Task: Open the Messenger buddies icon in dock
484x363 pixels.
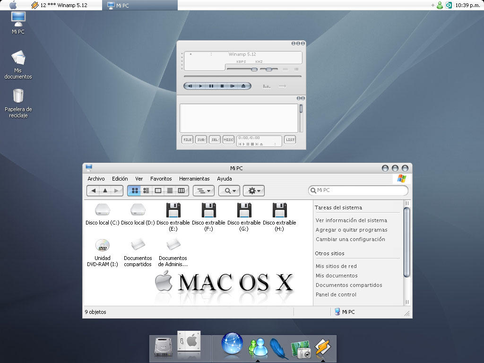Action: (x=258, y=348)
